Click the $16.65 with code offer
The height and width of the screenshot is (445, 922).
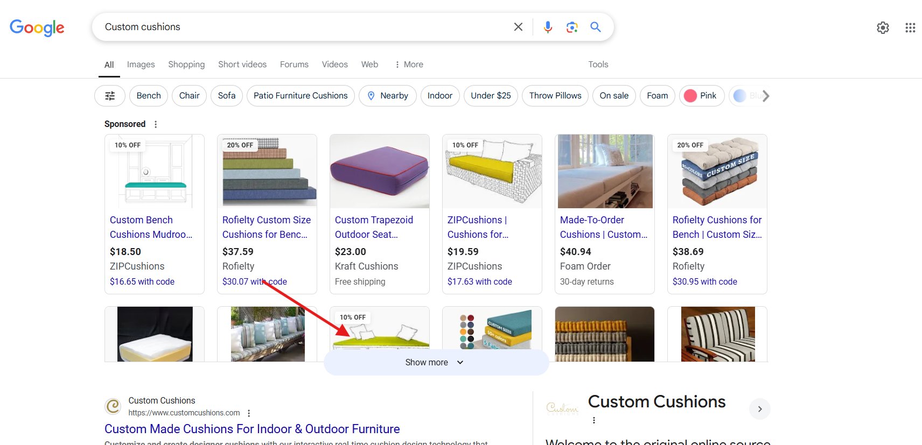142,281
